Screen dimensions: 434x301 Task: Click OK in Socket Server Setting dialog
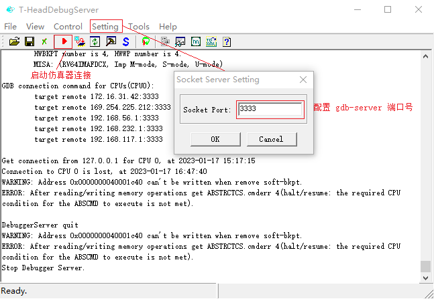(215, 139)
